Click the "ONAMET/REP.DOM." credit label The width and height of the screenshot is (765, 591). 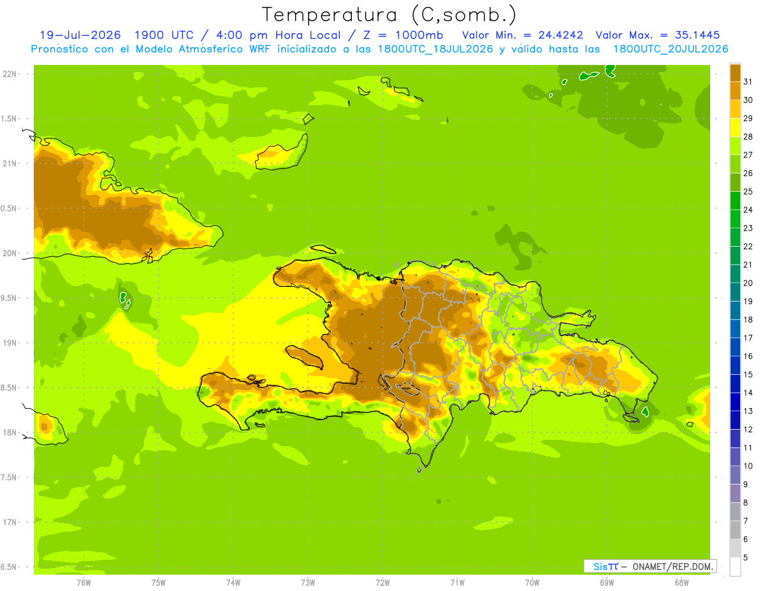(672, 566)
